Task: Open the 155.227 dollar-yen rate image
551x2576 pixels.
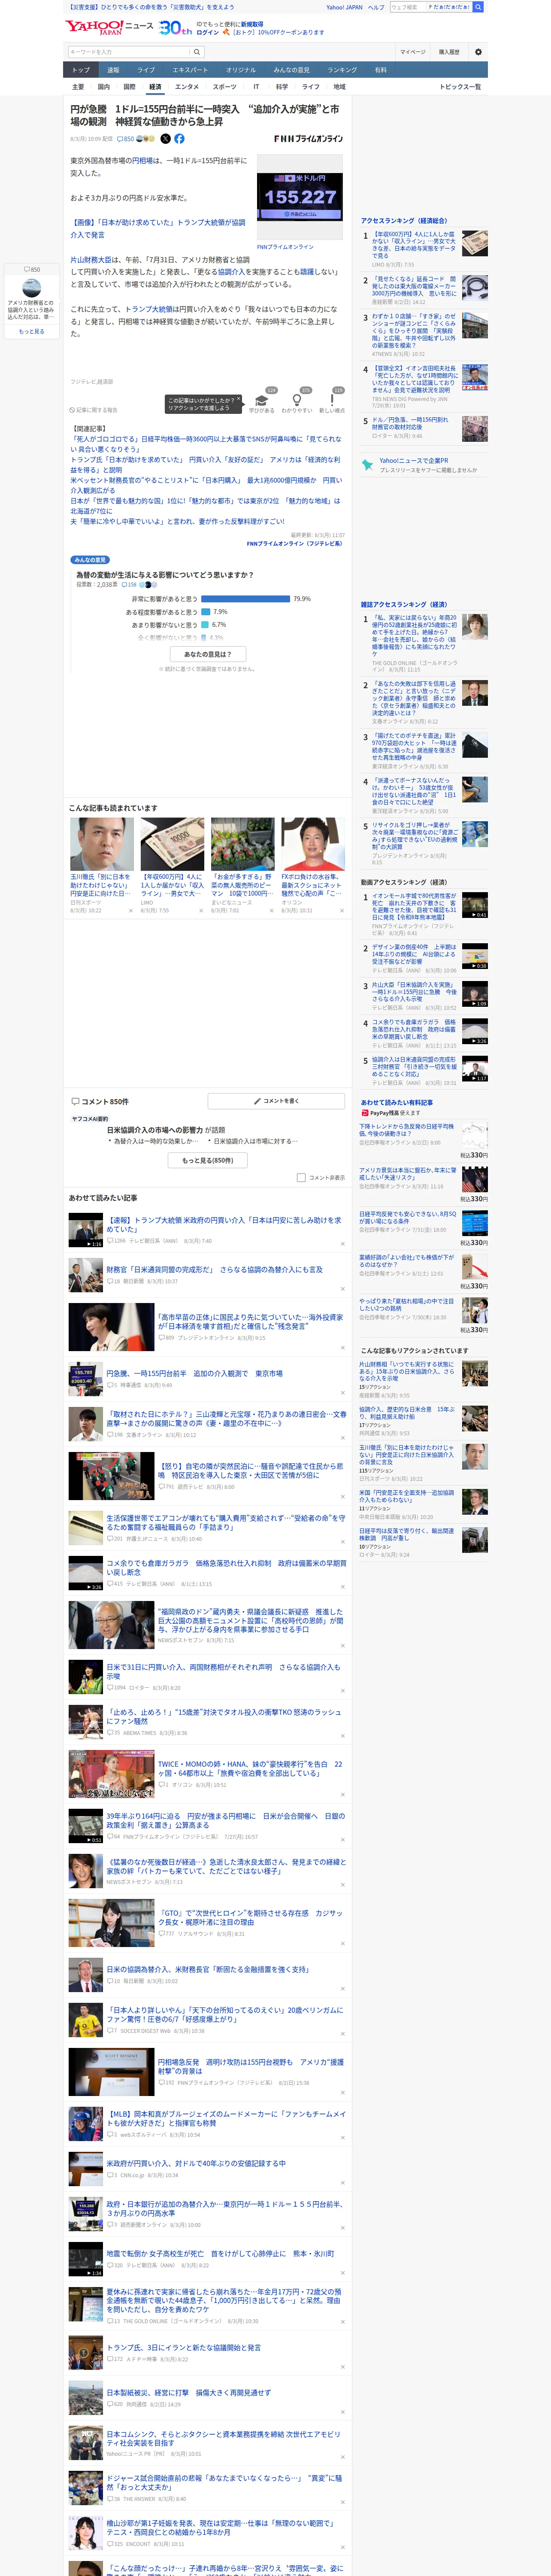Action: click(301, 197)
